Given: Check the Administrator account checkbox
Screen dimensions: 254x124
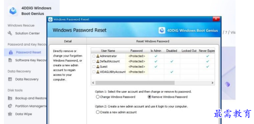Looking at the screenshot, I should point(94,56).
